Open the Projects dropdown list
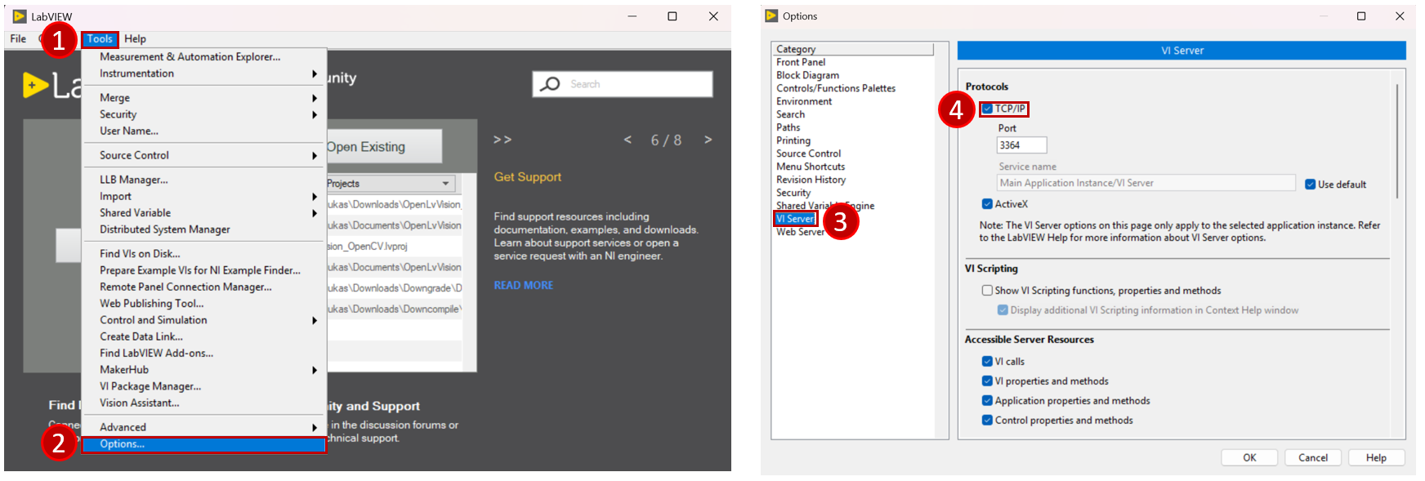Image resolution: width=1425 pixels, height=481 pixels. tap(446, 184)
